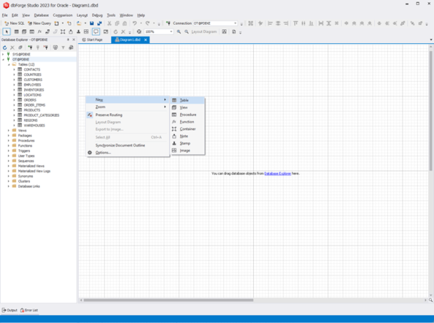Open the Database menu
Viewport: 434px width, 323px height.
pyautogui.click(x=42, y=15)
